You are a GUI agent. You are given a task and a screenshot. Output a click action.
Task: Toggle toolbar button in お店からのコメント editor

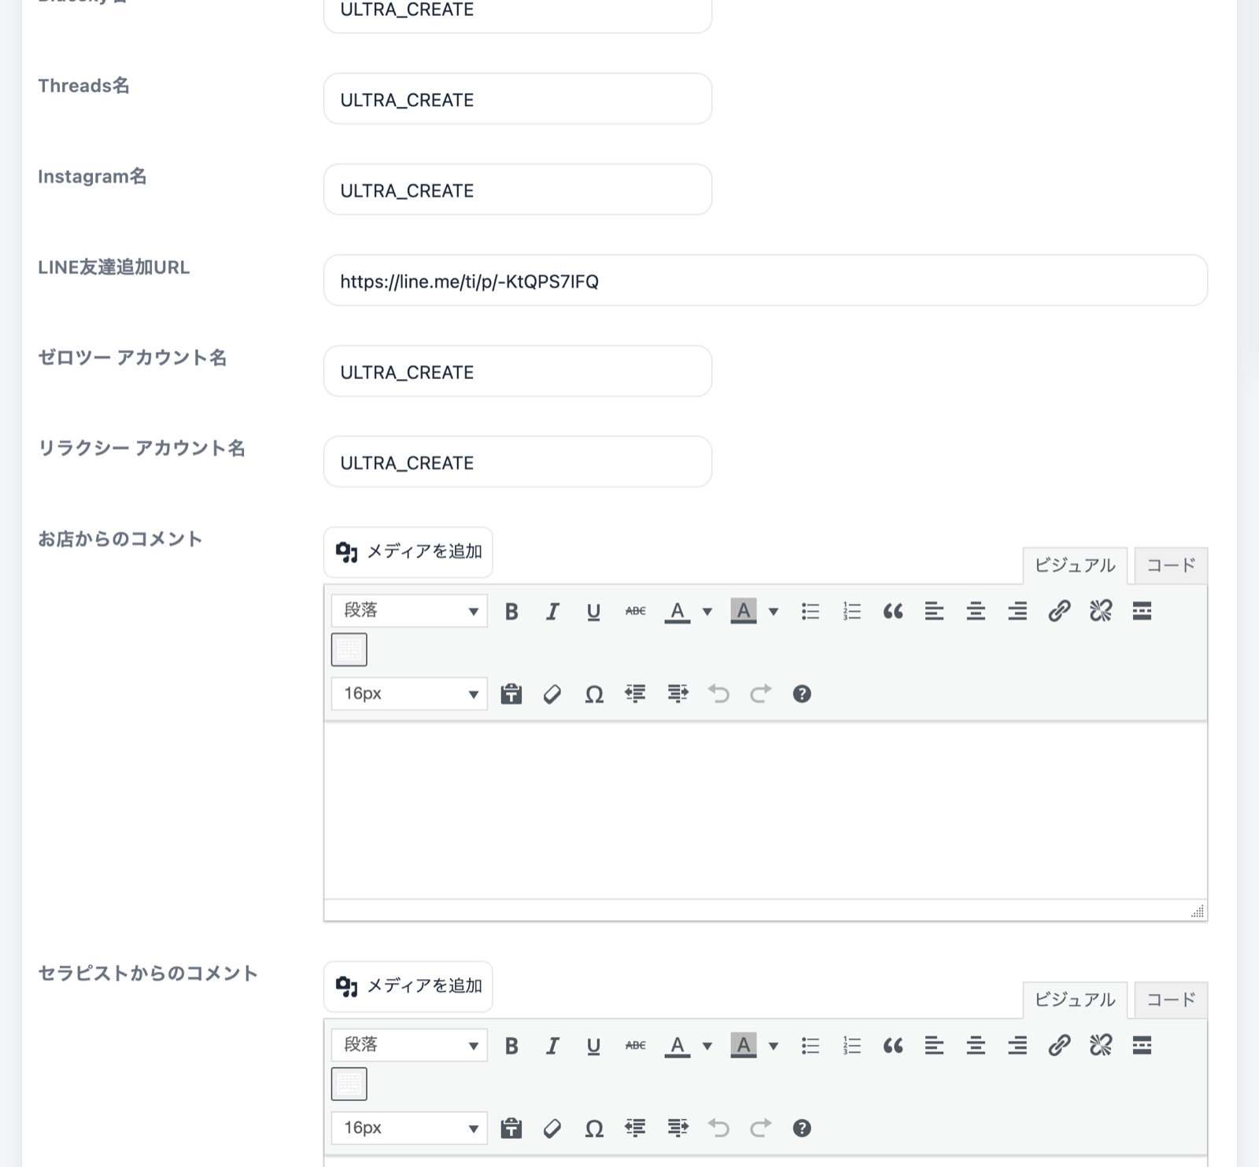click(x=349, y=650)
